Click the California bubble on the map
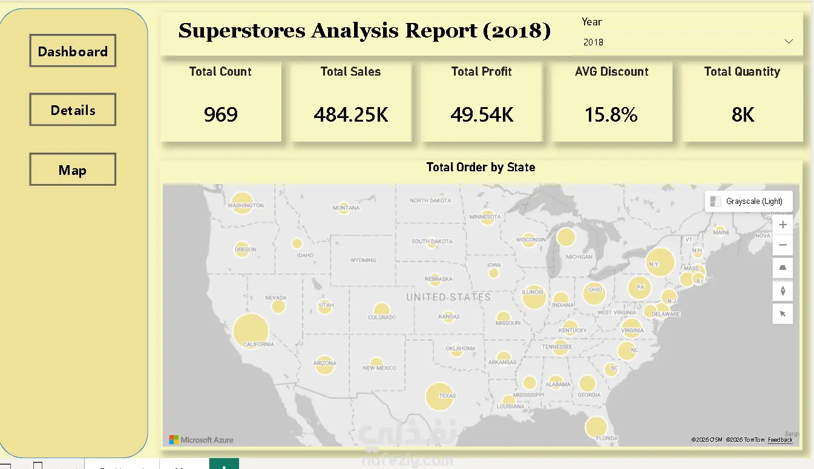This screenshot has width=814, height=469. (x=251, y=331)
